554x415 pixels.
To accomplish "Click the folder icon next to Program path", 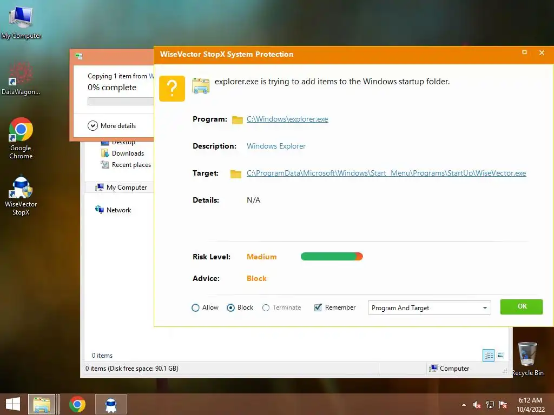I will pyautogui.click(x=238, y=120).
